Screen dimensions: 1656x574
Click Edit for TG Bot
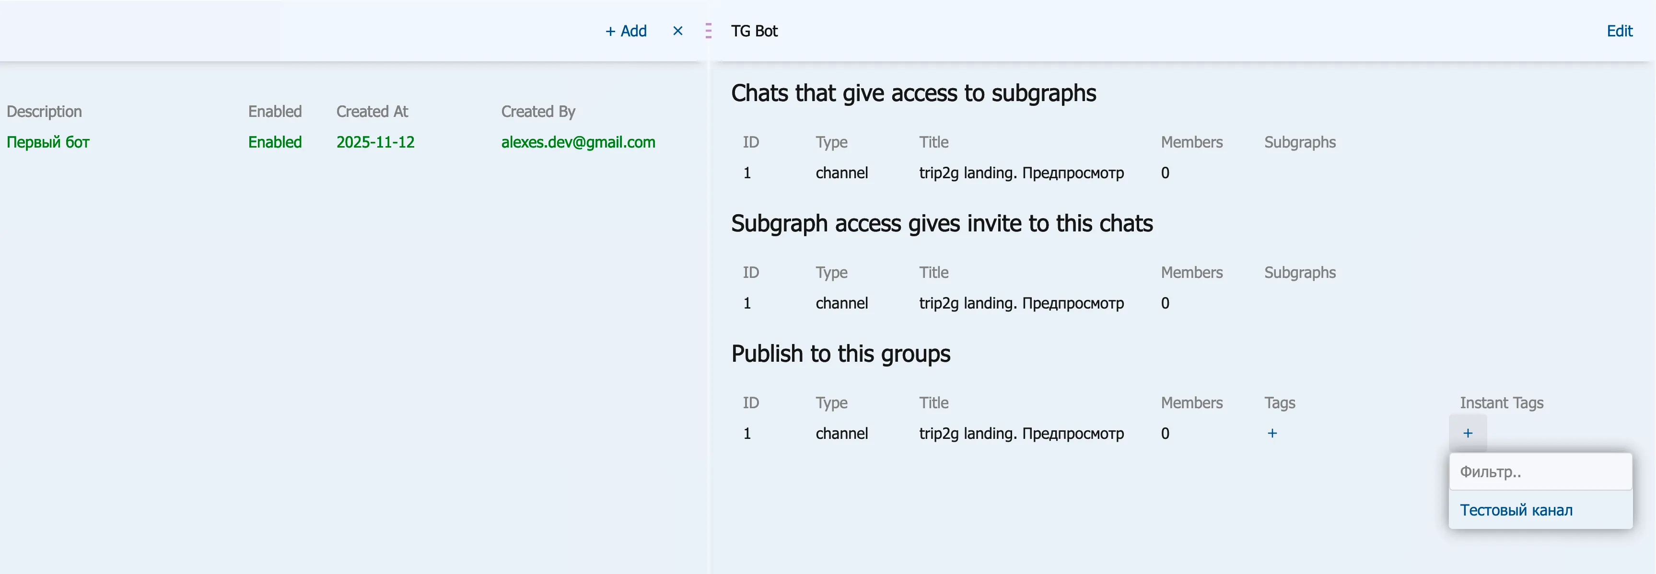tap(1619, 31)
